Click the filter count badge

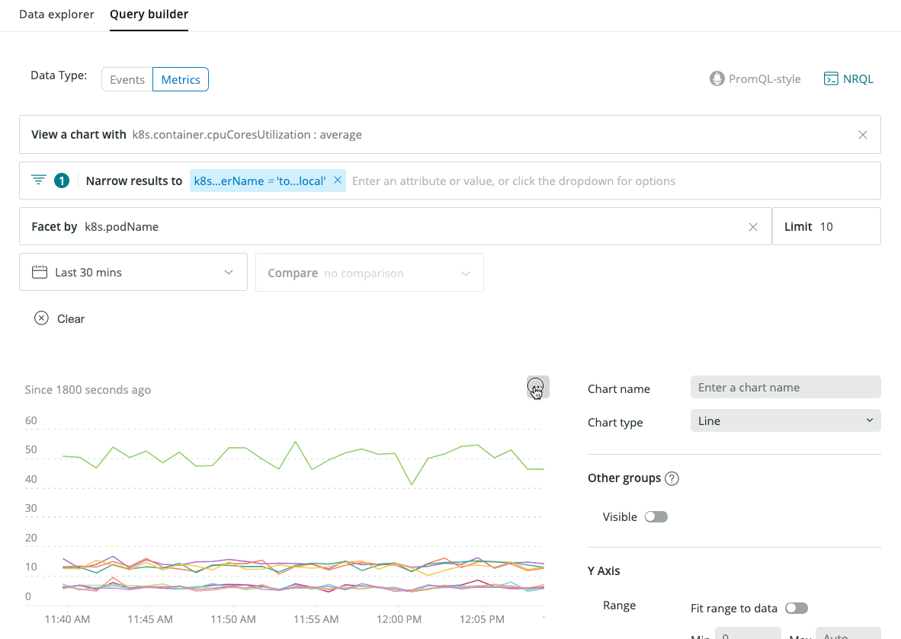[x=62, y=181]
